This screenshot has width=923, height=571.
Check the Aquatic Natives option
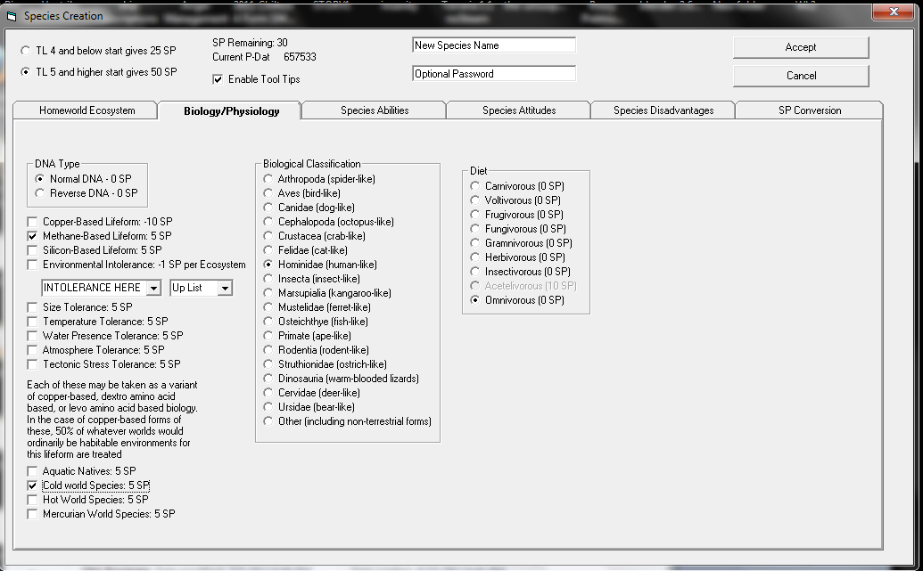click(x=33, y=471)
